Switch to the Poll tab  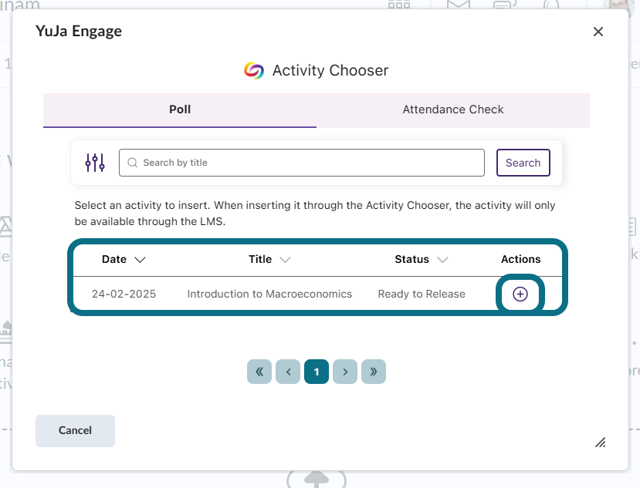point(180,110)
